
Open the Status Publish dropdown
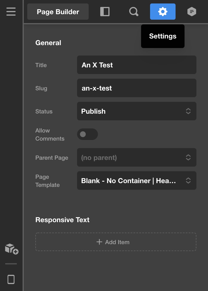tap(137, 111)
